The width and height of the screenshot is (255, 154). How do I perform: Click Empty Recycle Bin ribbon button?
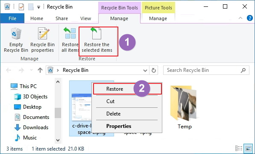click(x=16, y=40)
